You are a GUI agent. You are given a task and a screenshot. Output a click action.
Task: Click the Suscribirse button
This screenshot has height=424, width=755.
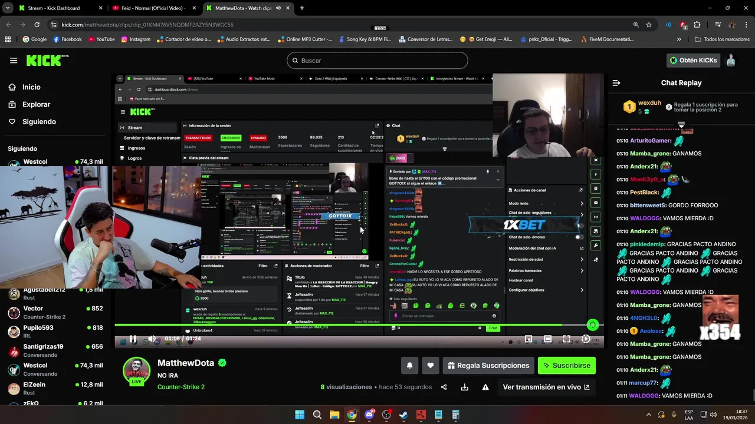point(567,366)
